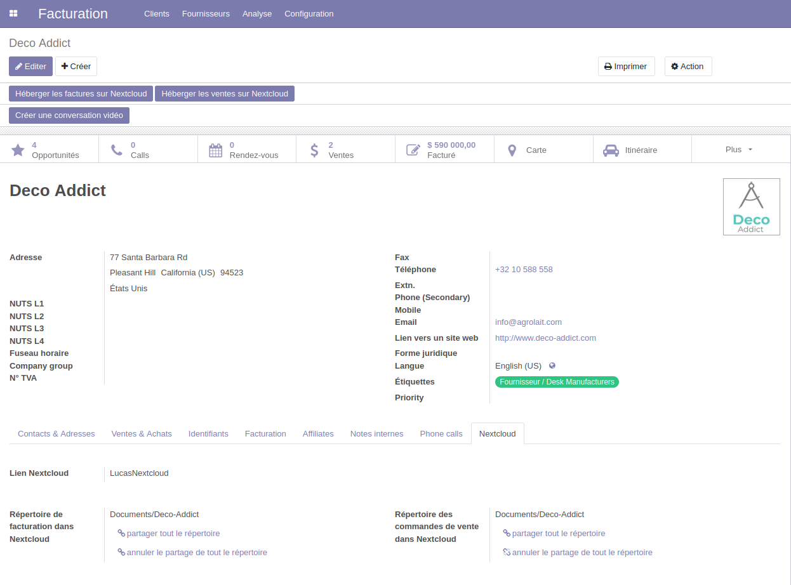Switch to Contacts & Adresses tab
This screenshot has width=791, height=585.
point(56,434)
